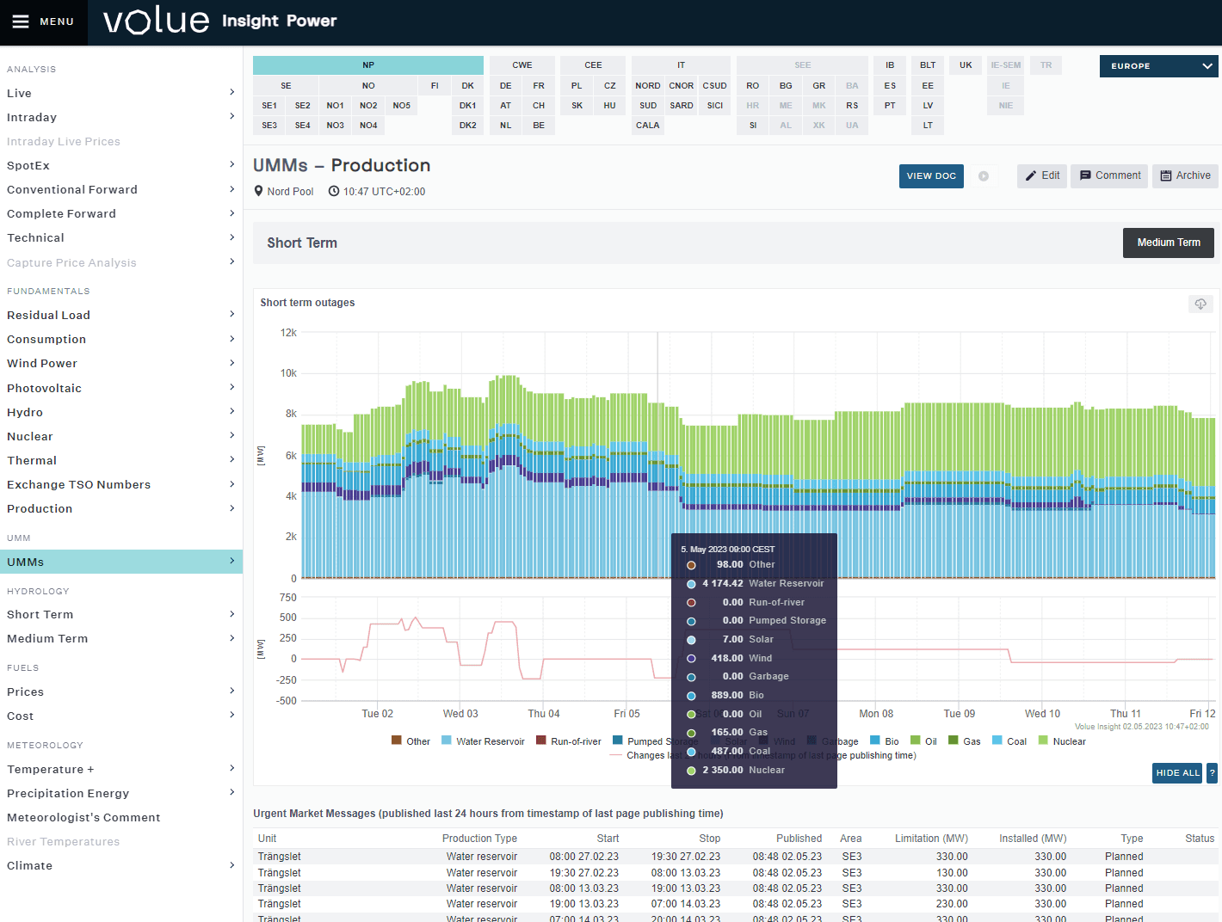Open the Comment button
Screen dimensions: 1222x922
(x=1108, y=175)
